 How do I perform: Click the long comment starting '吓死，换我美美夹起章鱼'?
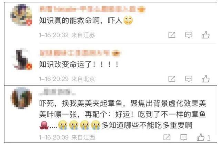[123, 114]
